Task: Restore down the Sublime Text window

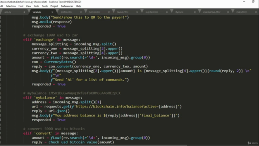Action: [253, 2]
